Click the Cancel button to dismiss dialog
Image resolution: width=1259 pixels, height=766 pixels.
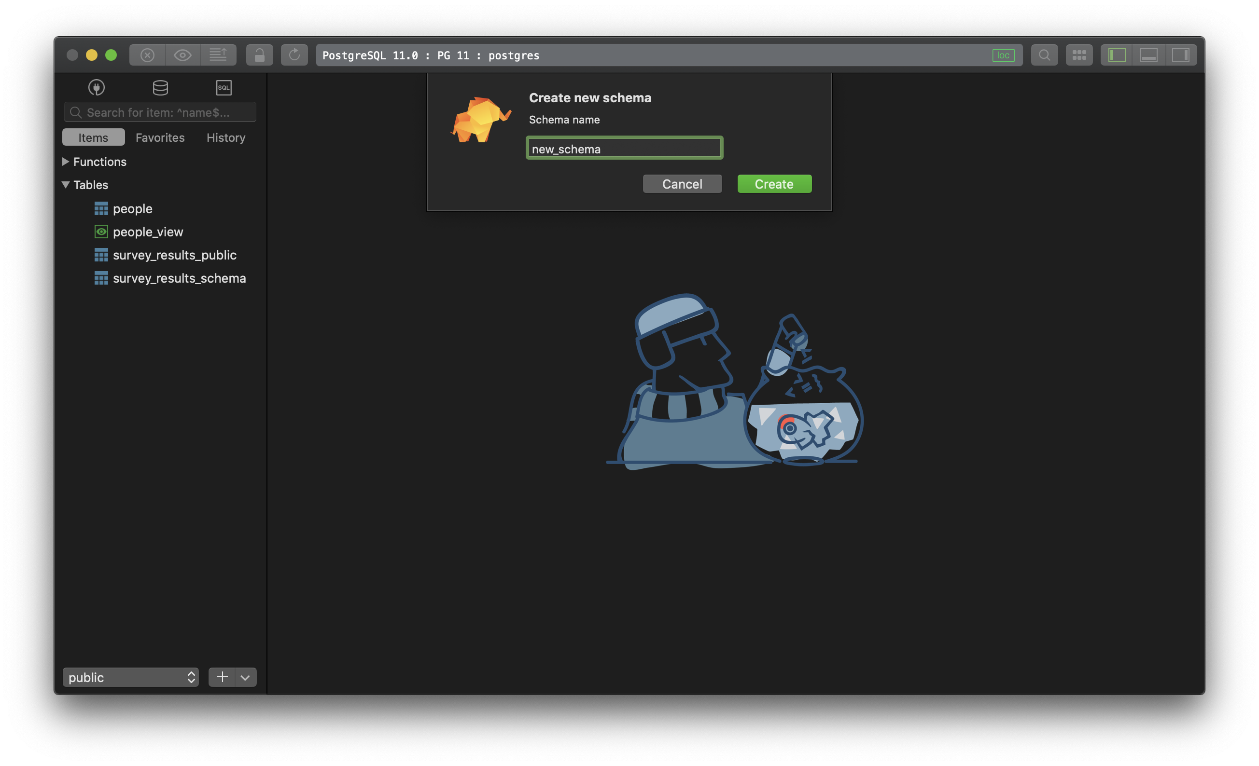point(682,183)
